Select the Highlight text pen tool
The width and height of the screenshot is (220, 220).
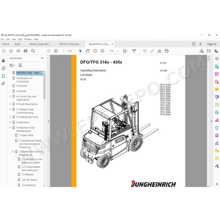point(152,51)
